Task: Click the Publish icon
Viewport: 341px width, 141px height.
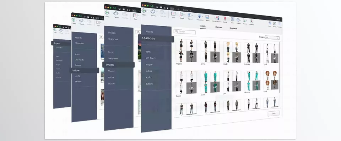Action: point(244,20)
